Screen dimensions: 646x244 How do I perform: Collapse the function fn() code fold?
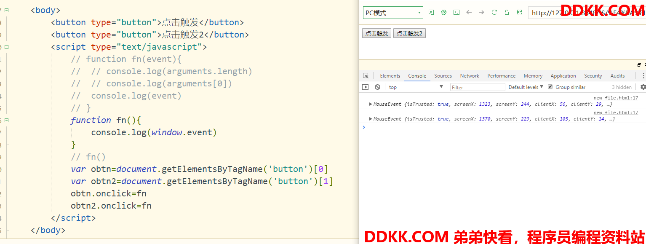pyautogui.click(x=6, y=120)
